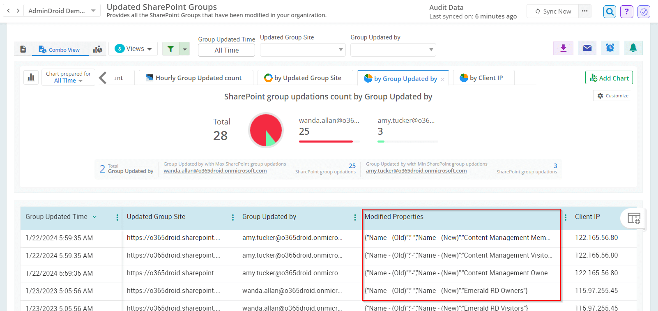Viewport: 658px width, 311px height.
Task: Open the search magnifier icon
Action: [x=610, y=12]
